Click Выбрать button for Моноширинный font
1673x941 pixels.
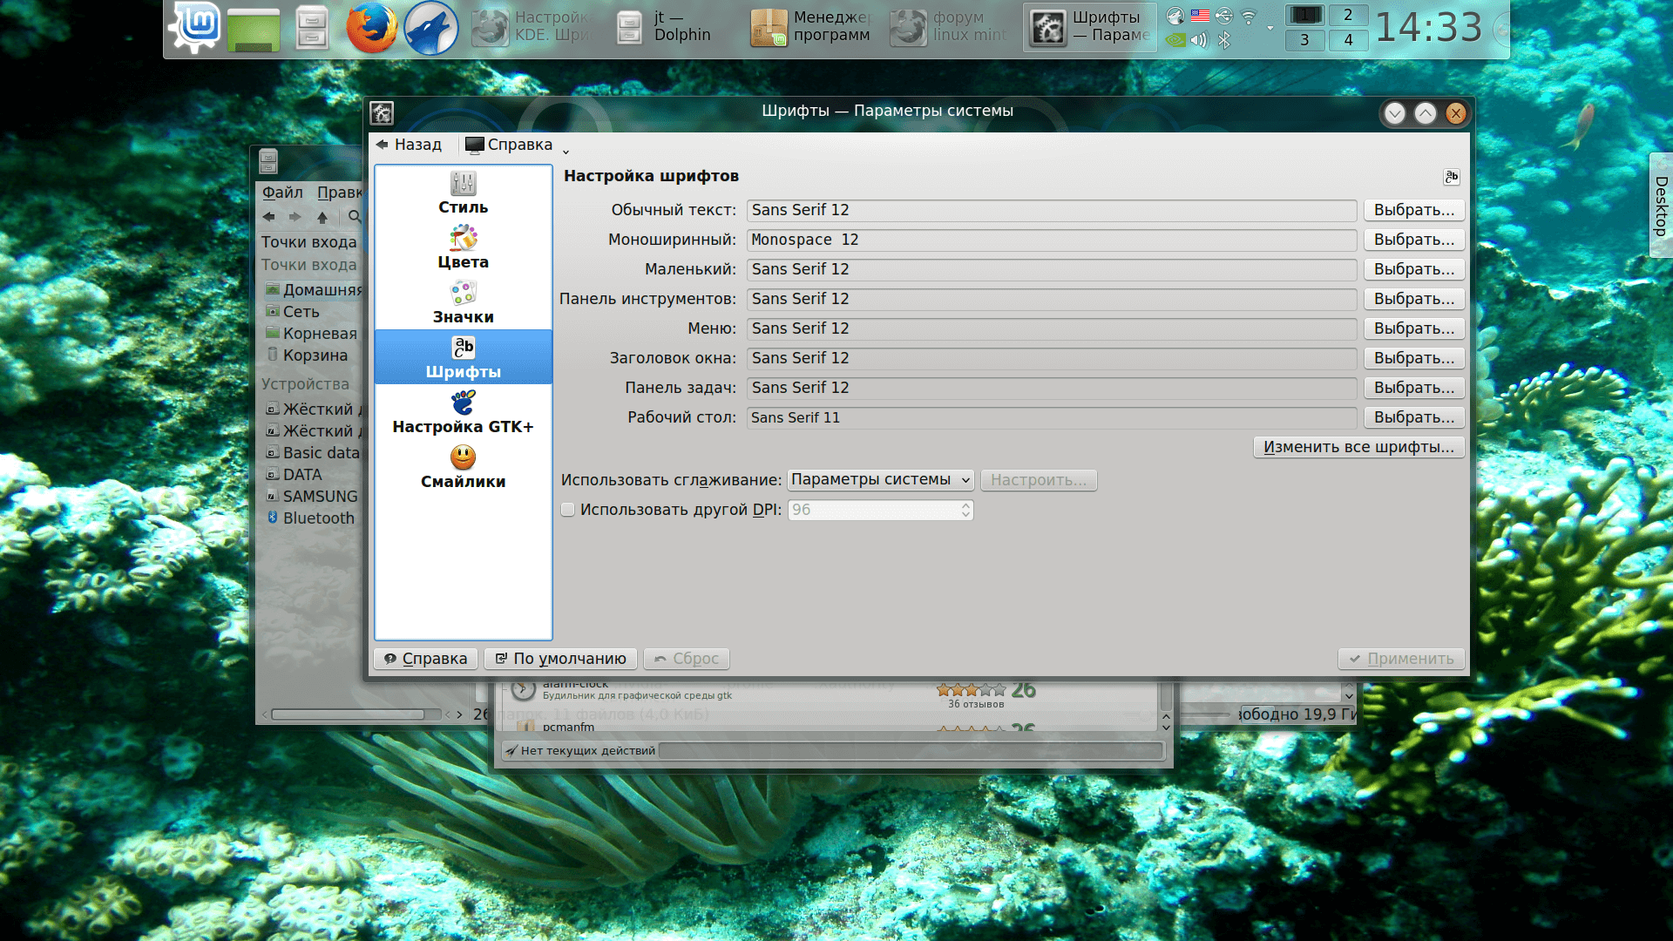tap(1413, 240)
